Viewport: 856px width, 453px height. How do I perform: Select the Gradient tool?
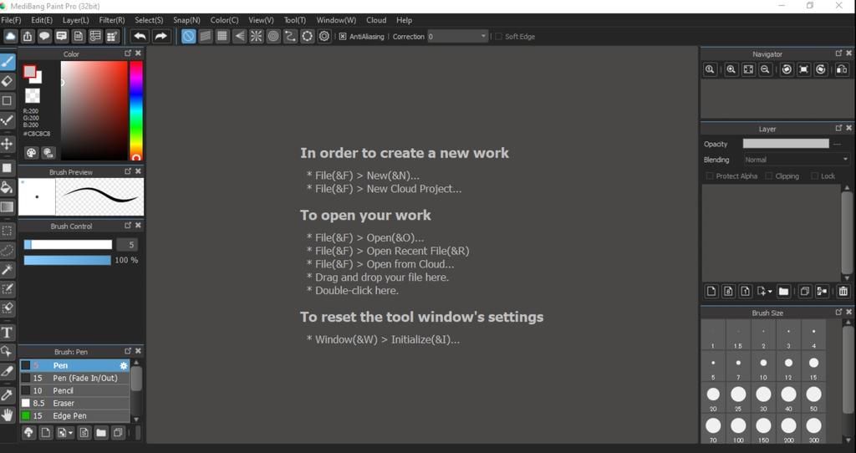click(x=7, y=206)
